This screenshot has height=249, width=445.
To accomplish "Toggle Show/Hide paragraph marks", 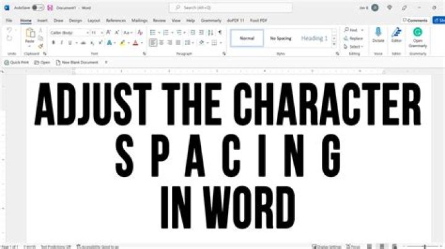I will [219, 33].
